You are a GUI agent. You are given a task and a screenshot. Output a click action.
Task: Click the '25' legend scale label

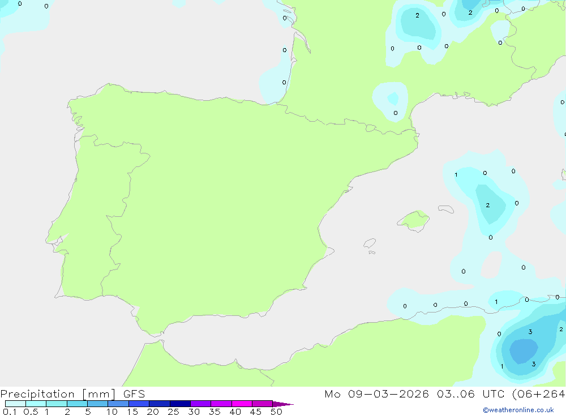[173, 412]
